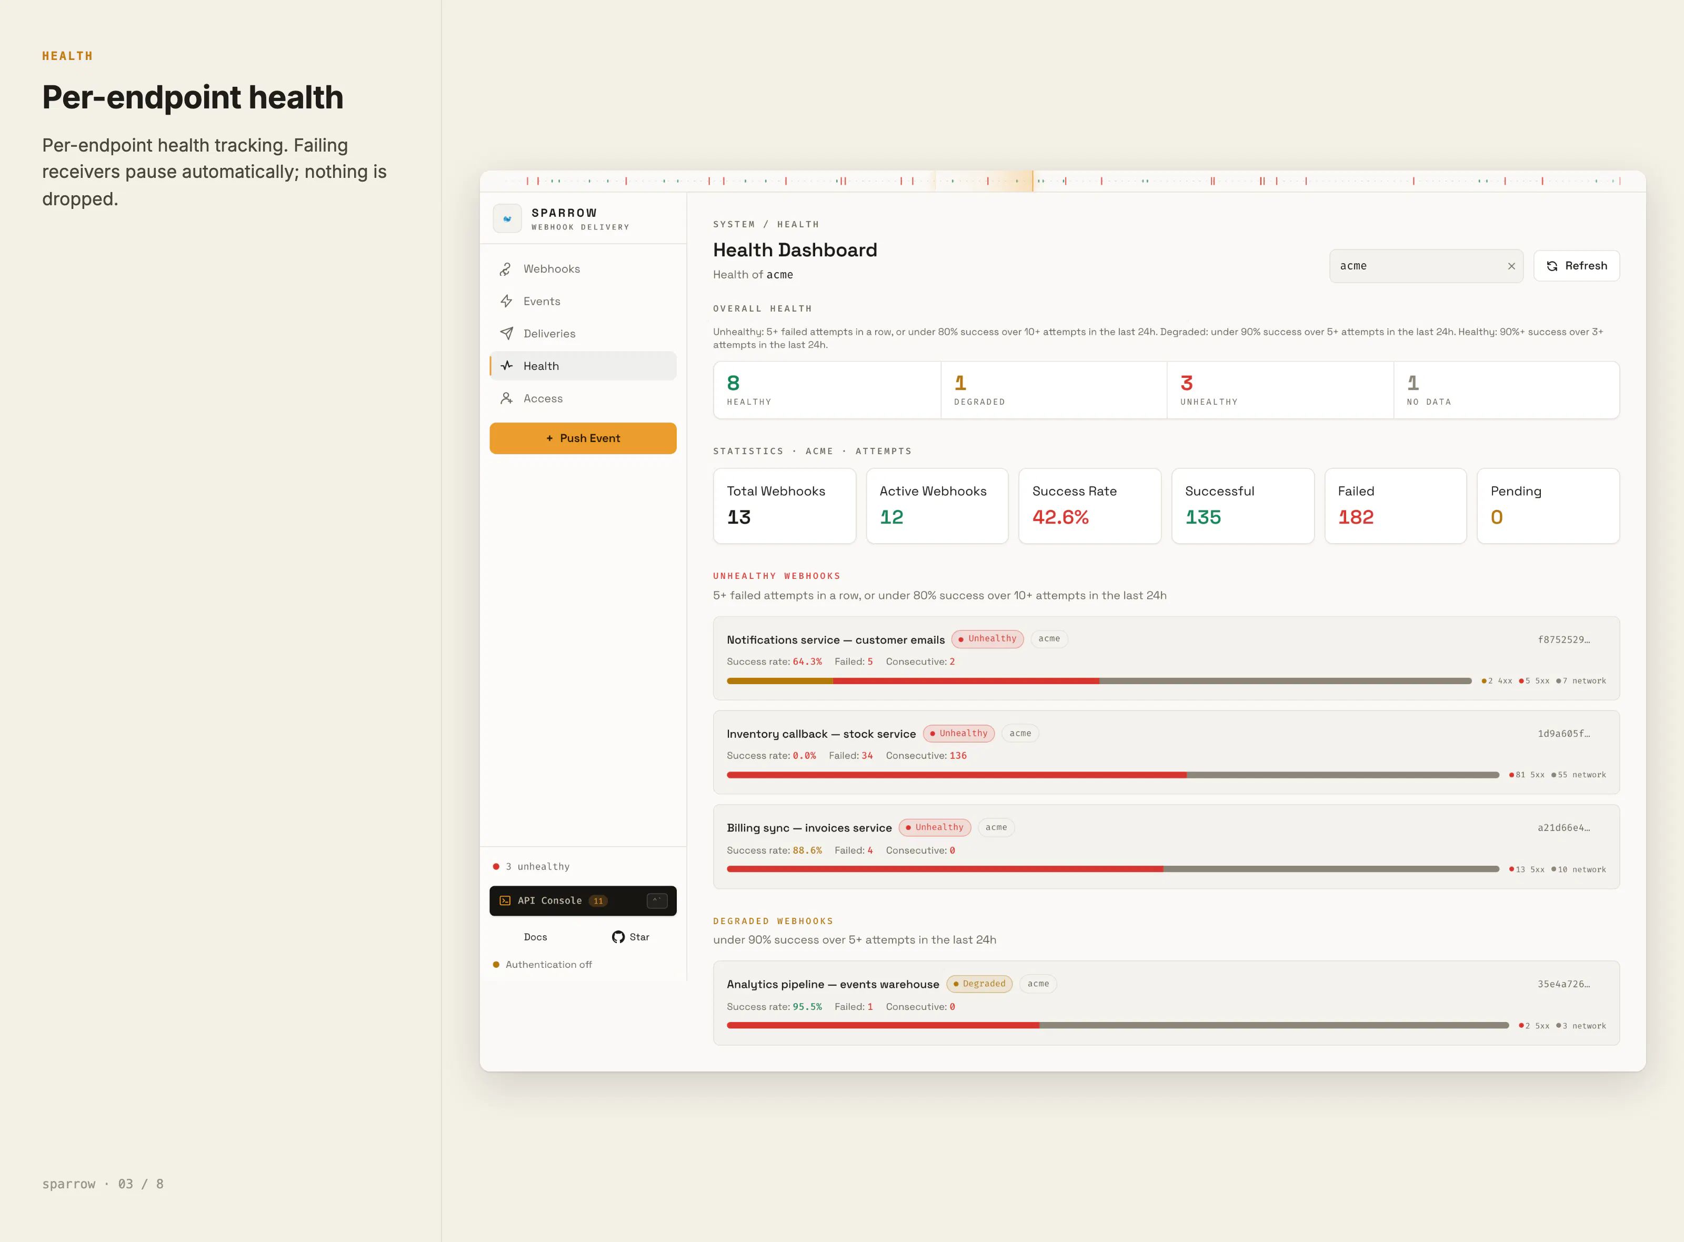Viewport: 1684px width, 1242px height.
Task: Select the Health sidebar item
Action: coord(583,366)
